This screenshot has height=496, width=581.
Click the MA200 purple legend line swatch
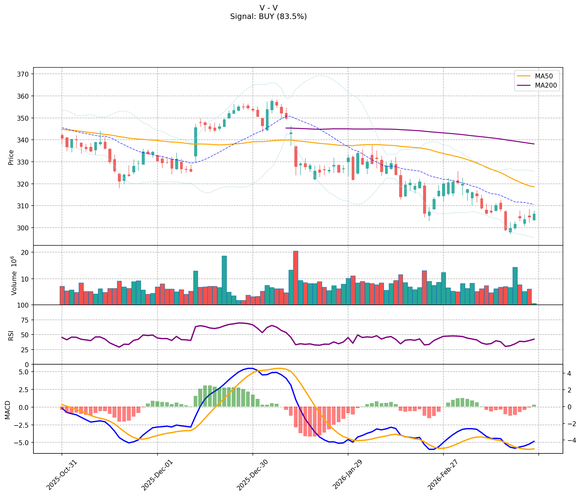pos(524,85)
